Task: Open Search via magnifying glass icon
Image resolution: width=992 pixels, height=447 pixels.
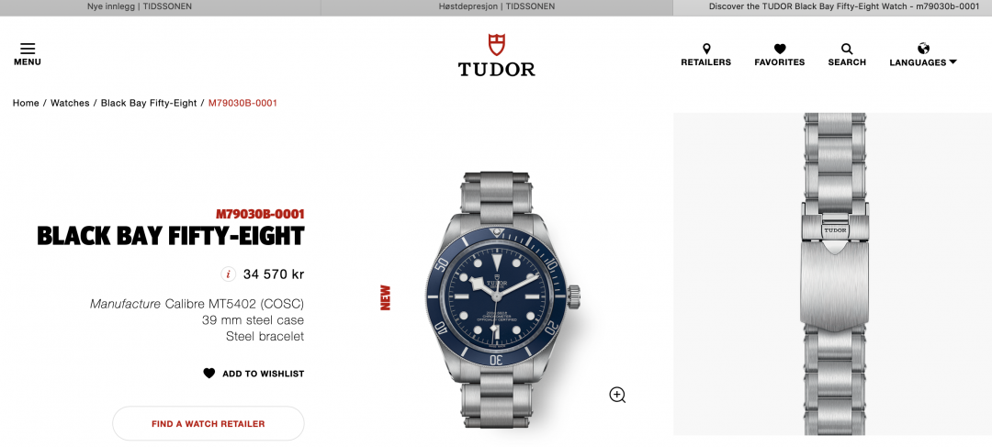Action: coord(847,49)
